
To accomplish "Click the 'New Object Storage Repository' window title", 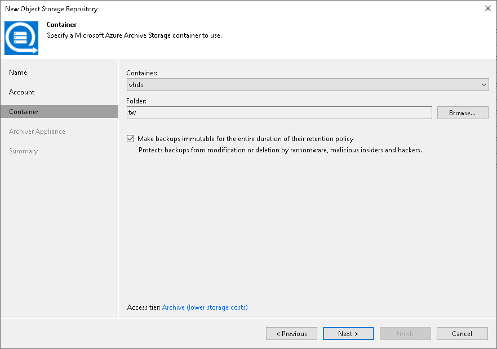I will (51, 9).
